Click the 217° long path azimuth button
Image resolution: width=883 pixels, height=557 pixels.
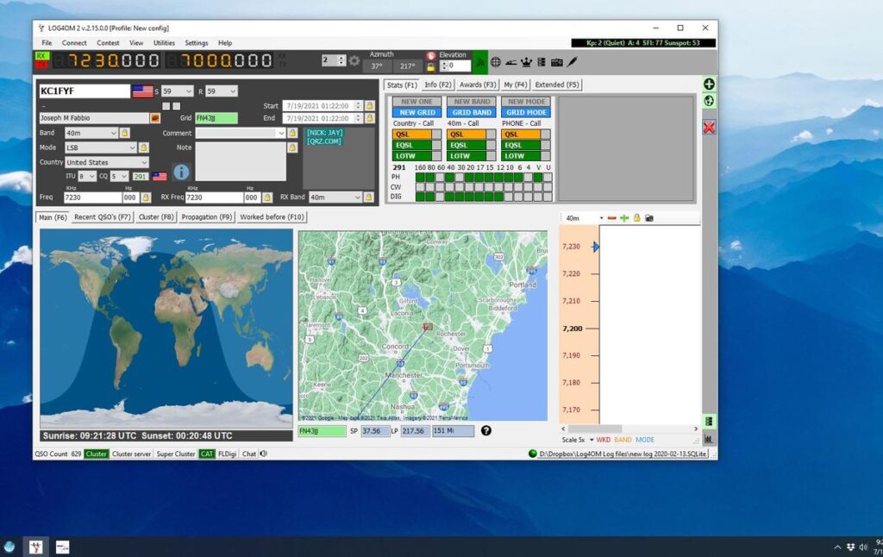(x=407, y=66)
